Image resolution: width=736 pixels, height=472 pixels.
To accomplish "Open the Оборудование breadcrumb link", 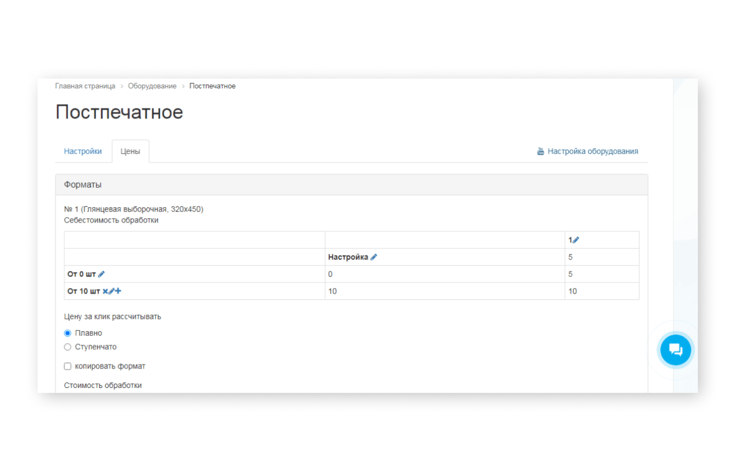I will coord(152,86).
